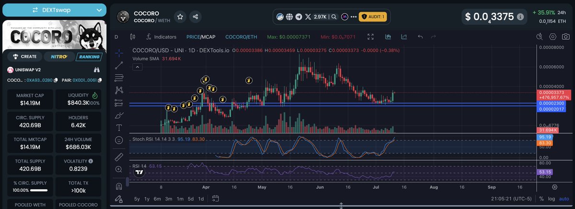The width and height of the screenshot is (575, 209).
Task: Select the candles chart-type icon
Action: [388, 37]
